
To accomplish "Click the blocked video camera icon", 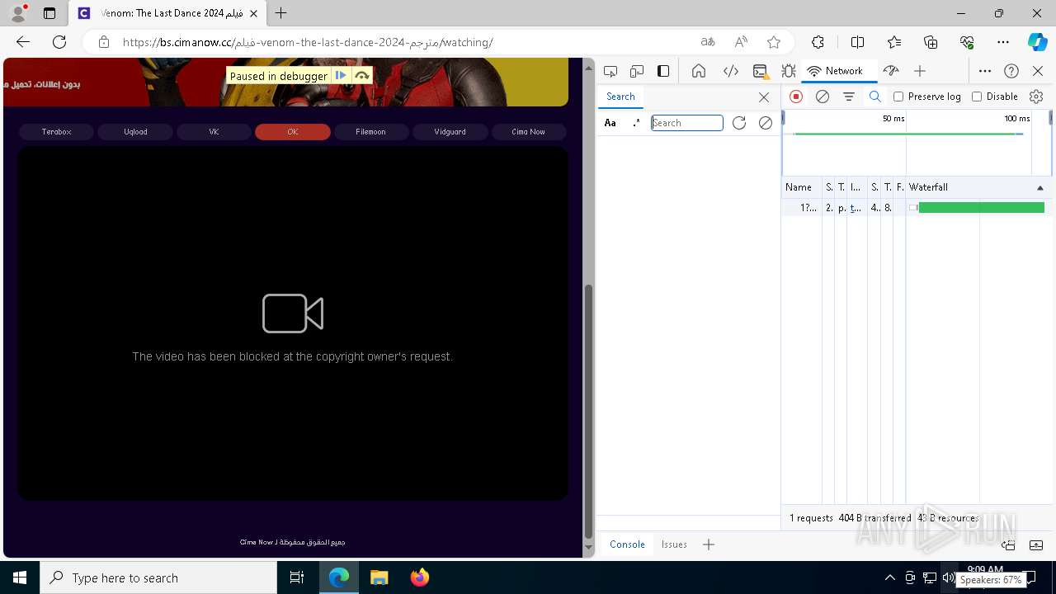I will click(293, 313).
